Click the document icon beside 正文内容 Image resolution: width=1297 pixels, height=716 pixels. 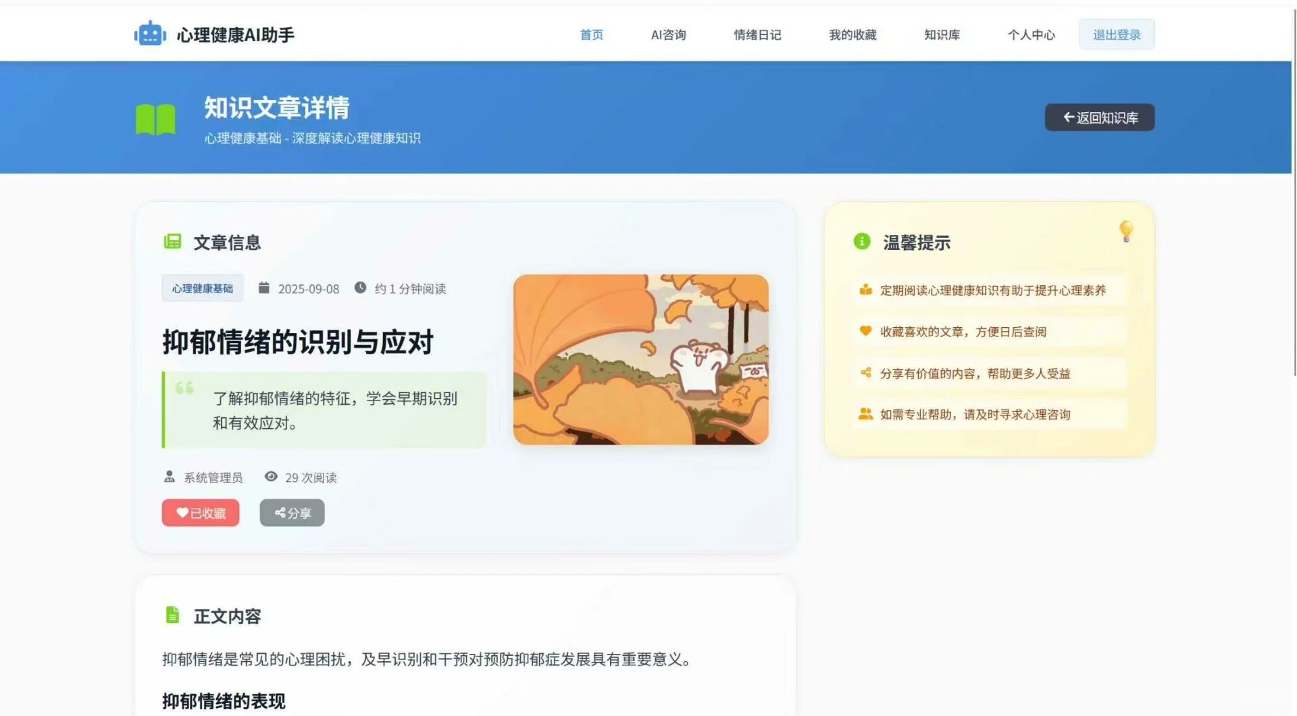coord(174,615)
